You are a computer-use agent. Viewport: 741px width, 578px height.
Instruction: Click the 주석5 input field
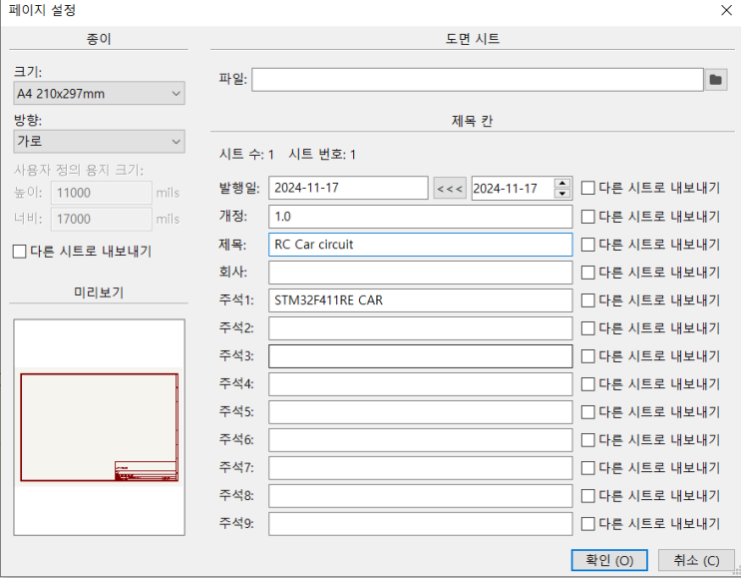point(421,412)
